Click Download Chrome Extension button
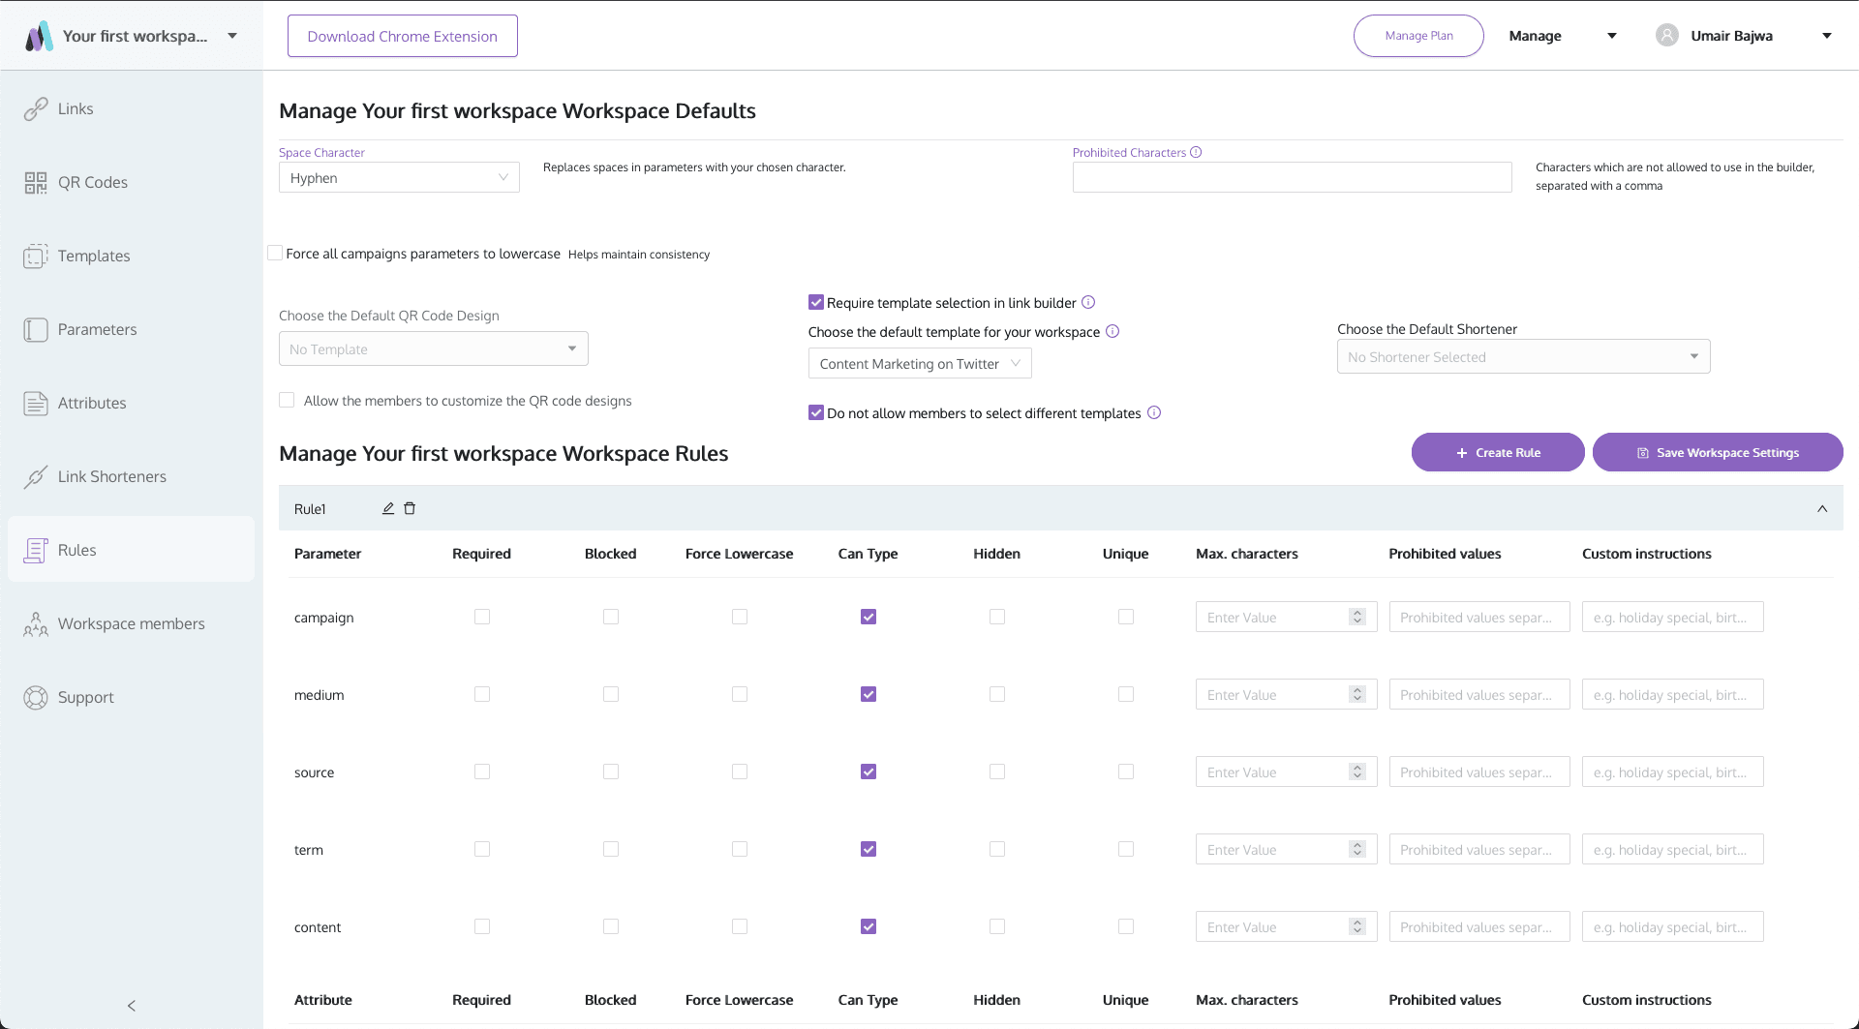 [x=403, y=36]
